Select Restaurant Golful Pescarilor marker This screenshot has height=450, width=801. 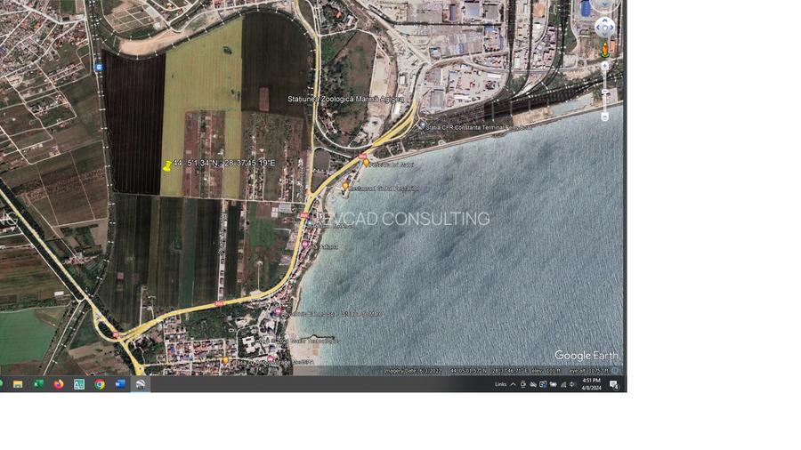point(345,187)
